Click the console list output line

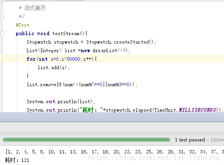click(114, 152)
